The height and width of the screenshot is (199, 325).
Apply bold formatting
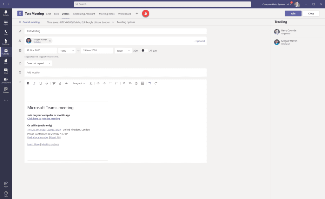28,83
